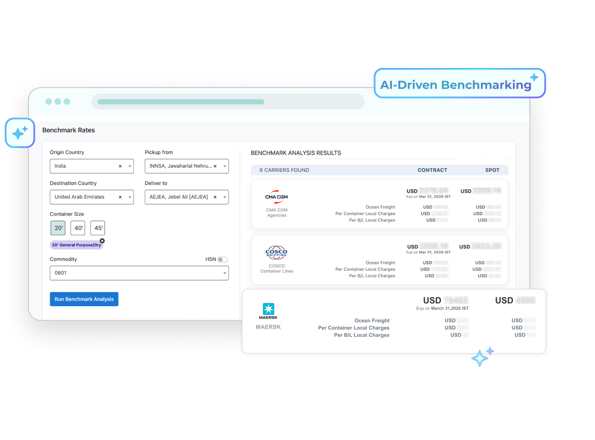
Task: Toggle the HSN switch
Action: click(x=222, y=260)
